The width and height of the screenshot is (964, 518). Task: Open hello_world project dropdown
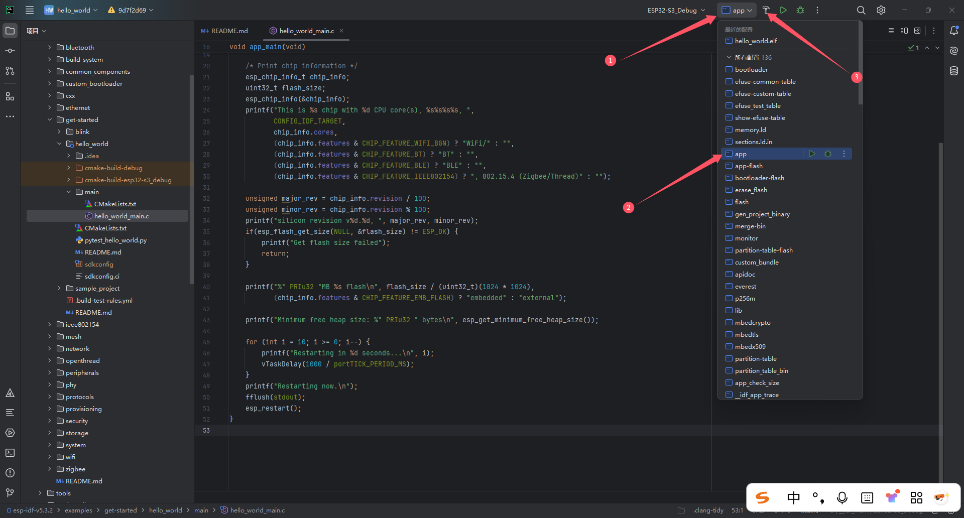(x=71, y=10)
